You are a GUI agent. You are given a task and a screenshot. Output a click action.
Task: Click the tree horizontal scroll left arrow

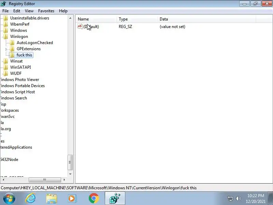pos(3,180)
